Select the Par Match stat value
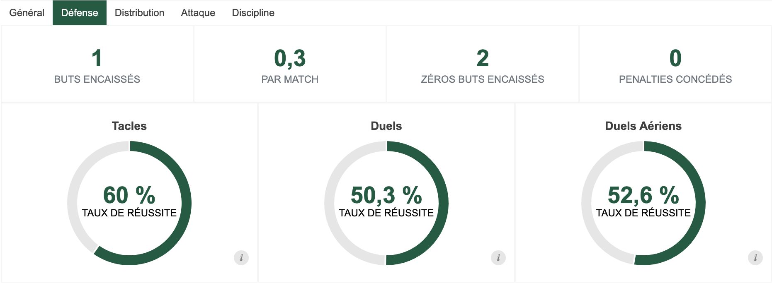Image resolution: width=772 pixels, height=283 pixels. 290,58
